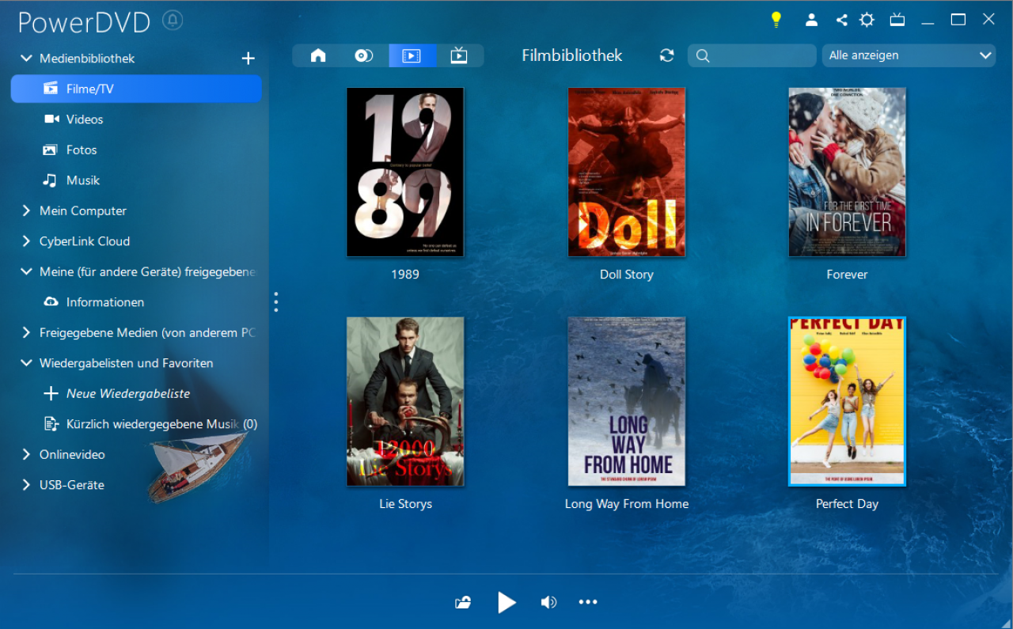This screenshot has width=1013, height=629.
Task: Open the notification bell next to PowerDVD
Action: coord(173,21)
